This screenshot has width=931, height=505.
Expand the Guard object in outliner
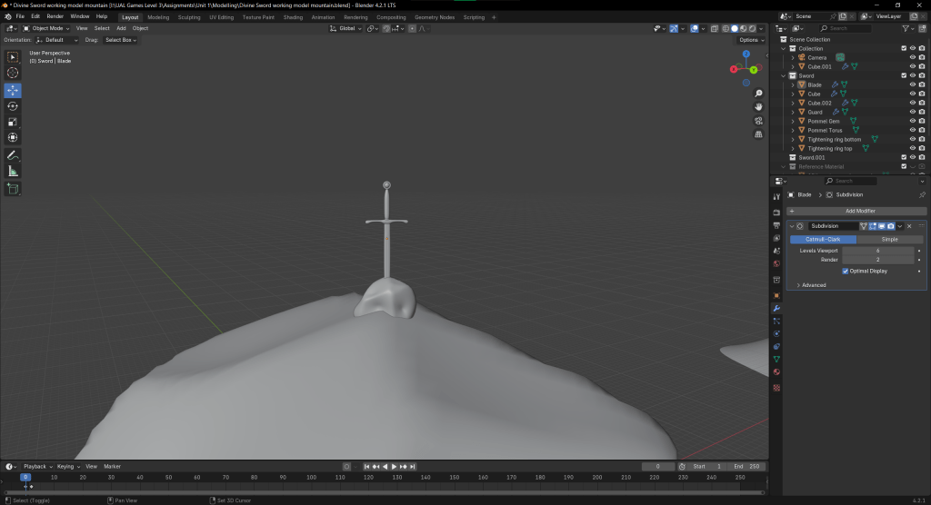[793, 112]
